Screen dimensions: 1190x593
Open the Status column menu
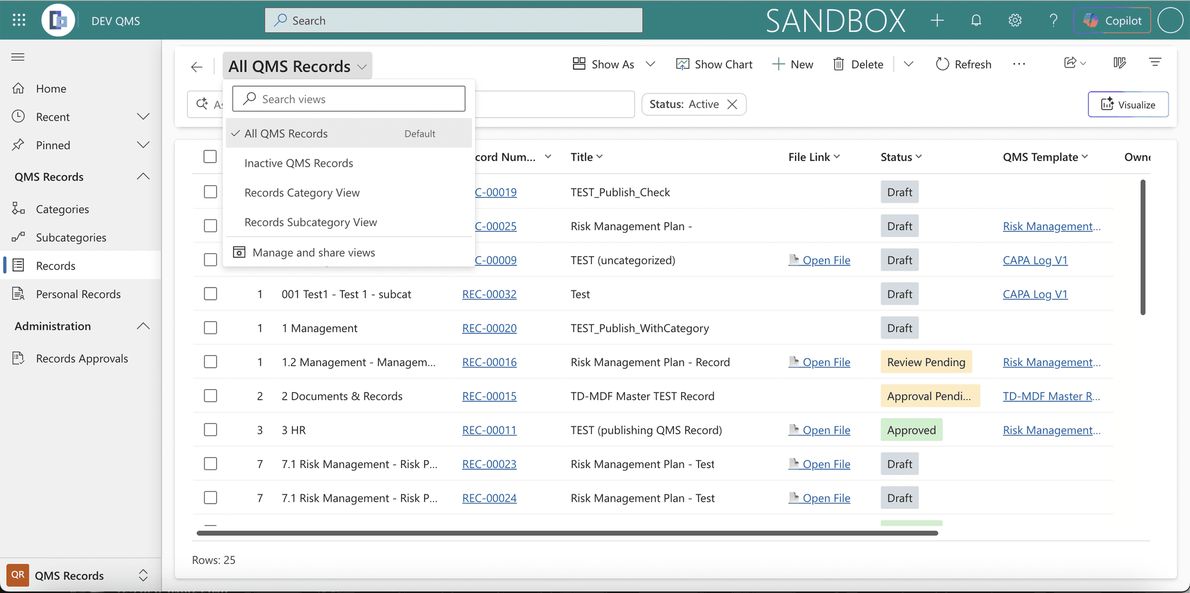point(901,157)
